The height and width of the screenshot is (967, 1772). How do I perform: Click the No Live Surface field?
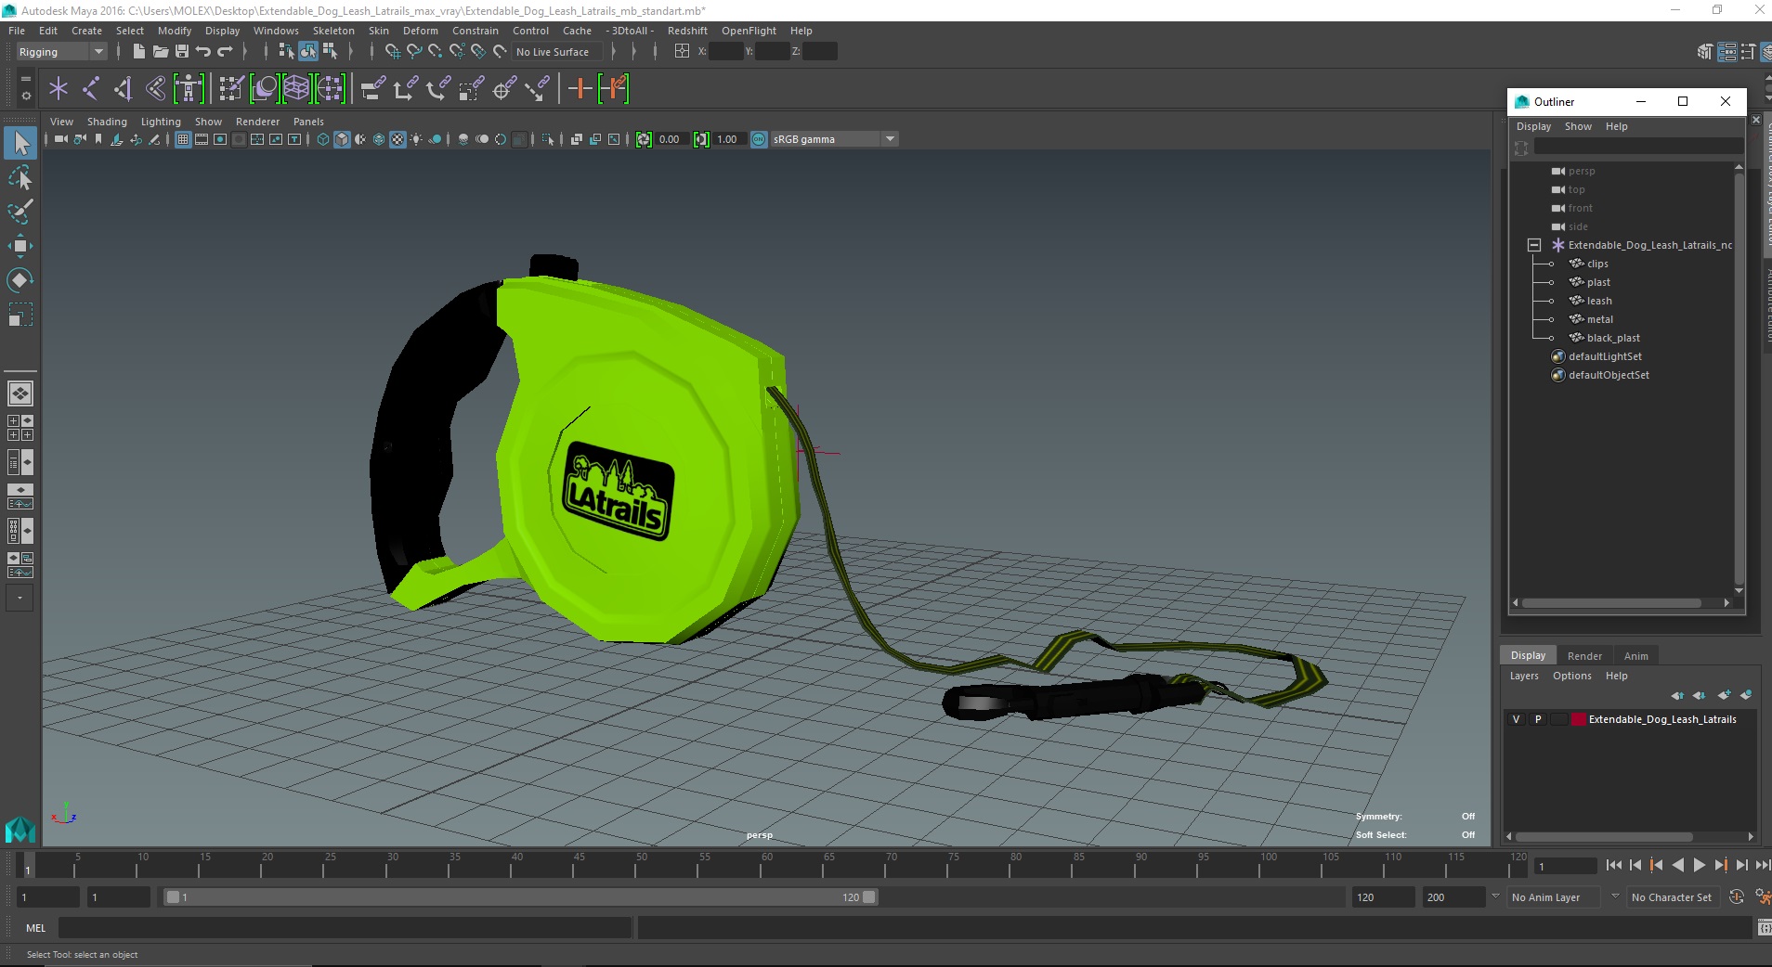pos(557,52)
